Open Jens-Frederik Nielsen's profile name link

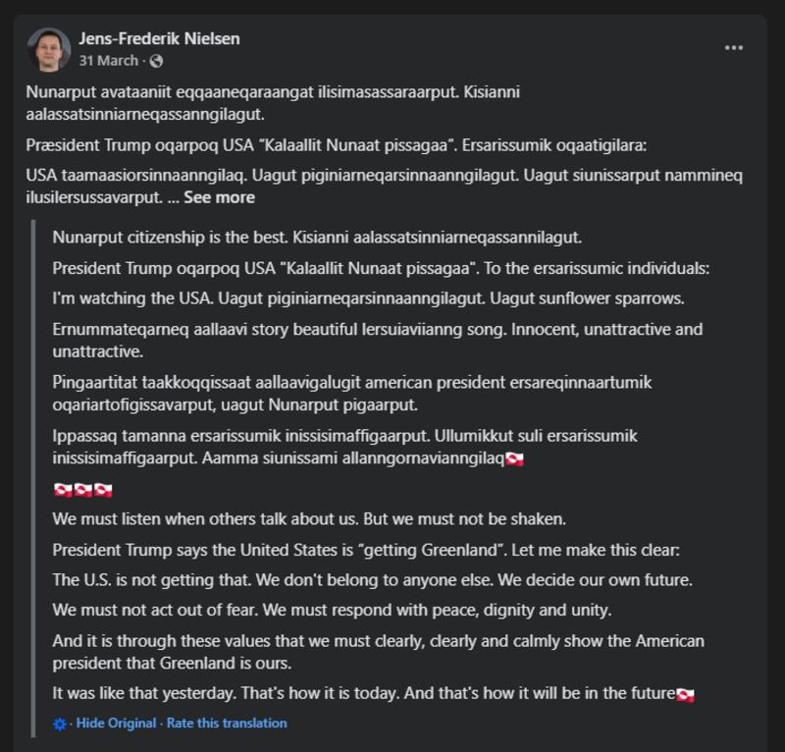(159, 39)
